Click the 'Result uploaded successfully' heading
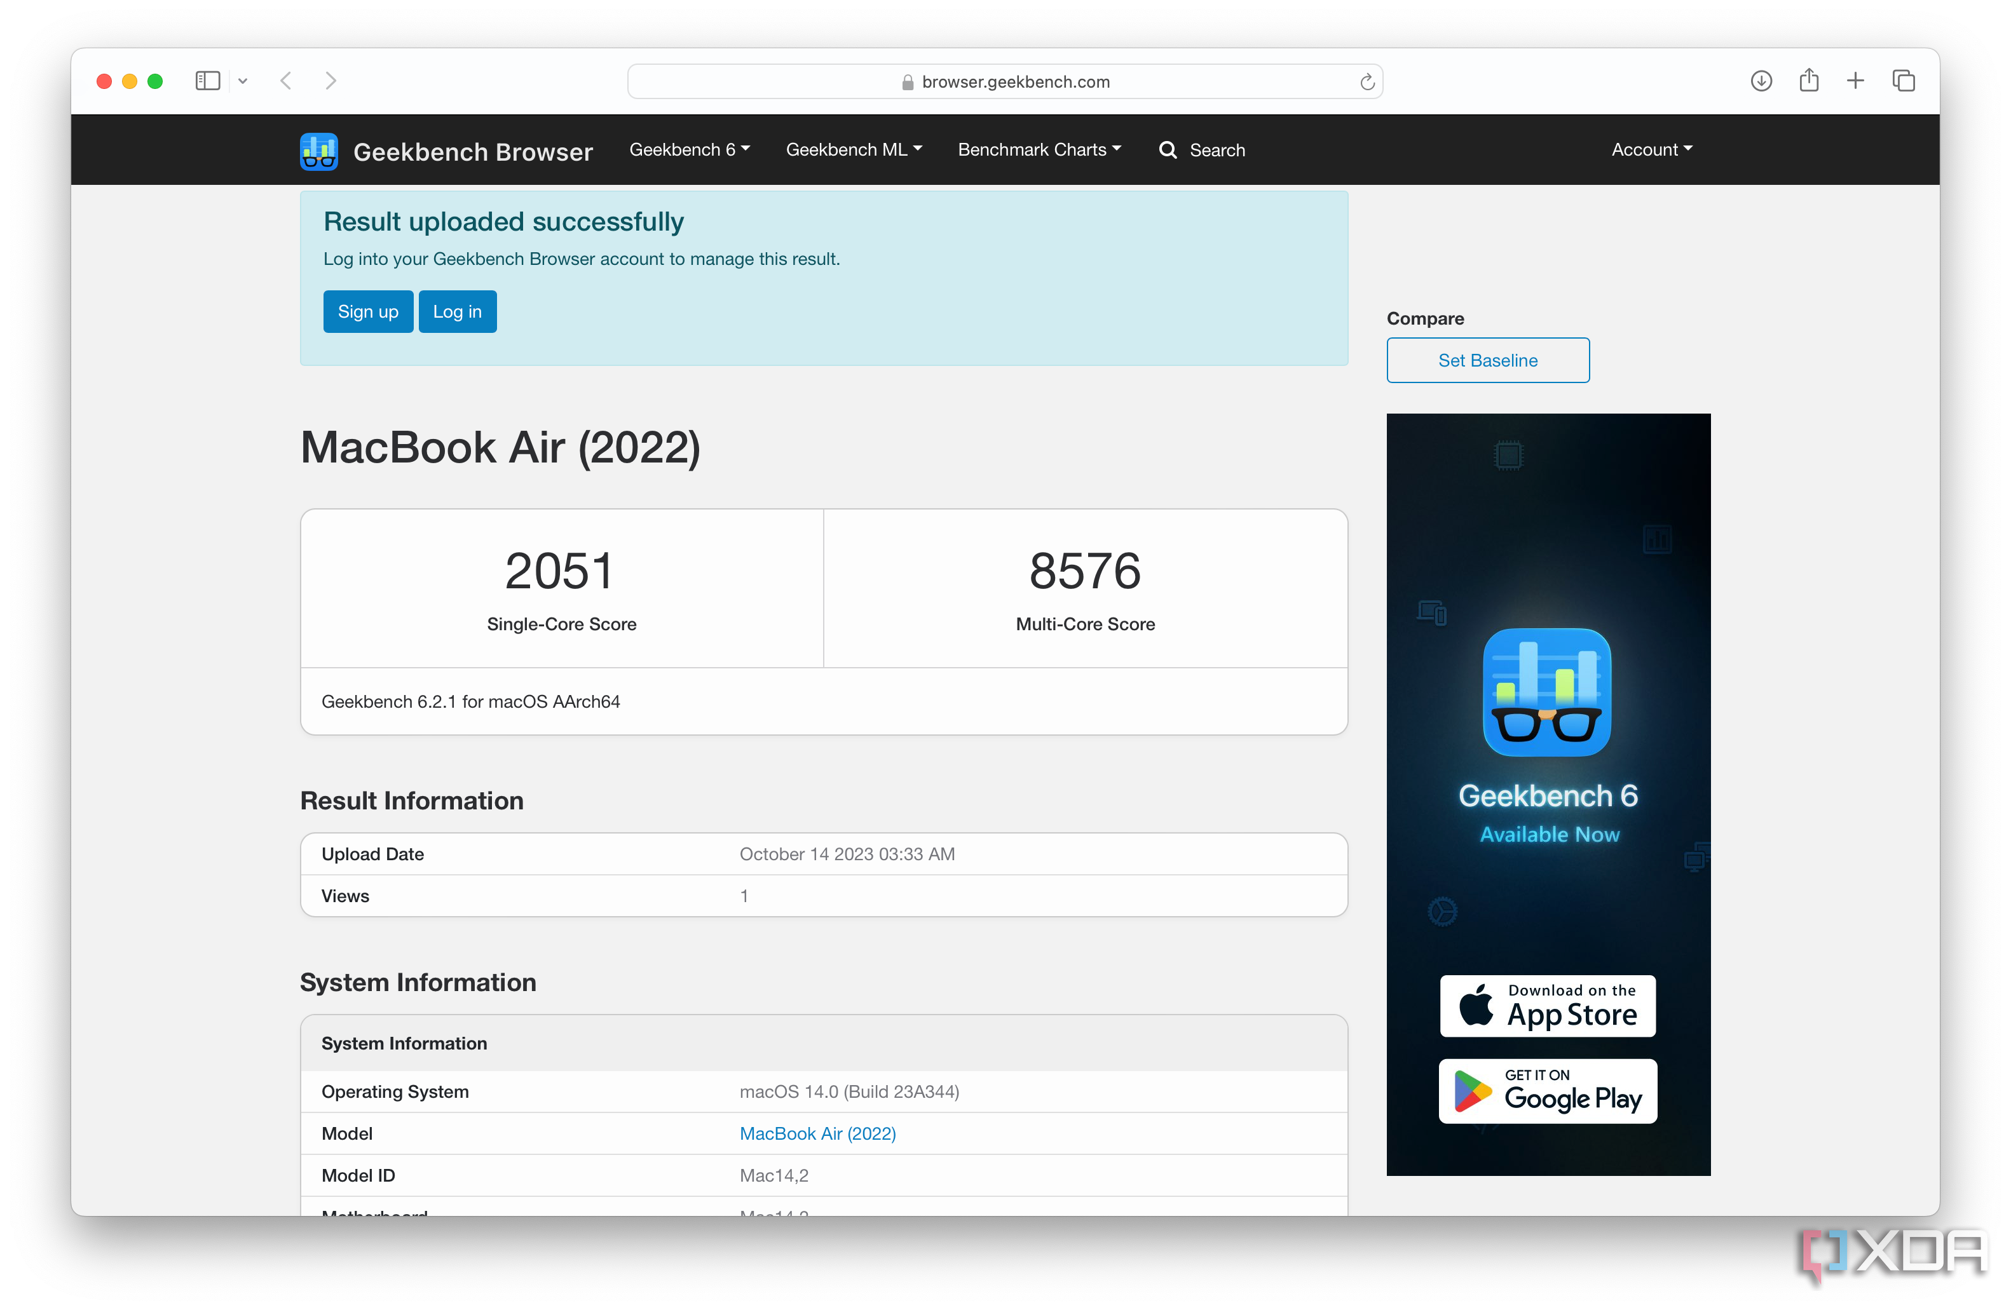The width and height of the screenshot is (2011, 1310). (x=503, y=221)
